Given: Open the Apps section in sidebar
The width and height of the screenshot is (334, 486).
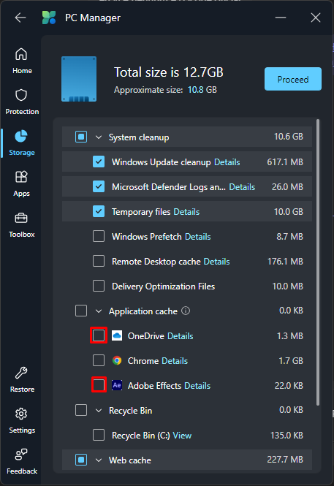Looking at the screenshot, I should [22, 183].
